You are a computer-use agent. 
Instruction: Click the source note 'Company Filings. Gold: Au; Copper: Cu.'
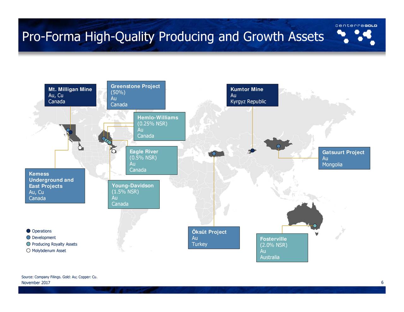[66, 277]
